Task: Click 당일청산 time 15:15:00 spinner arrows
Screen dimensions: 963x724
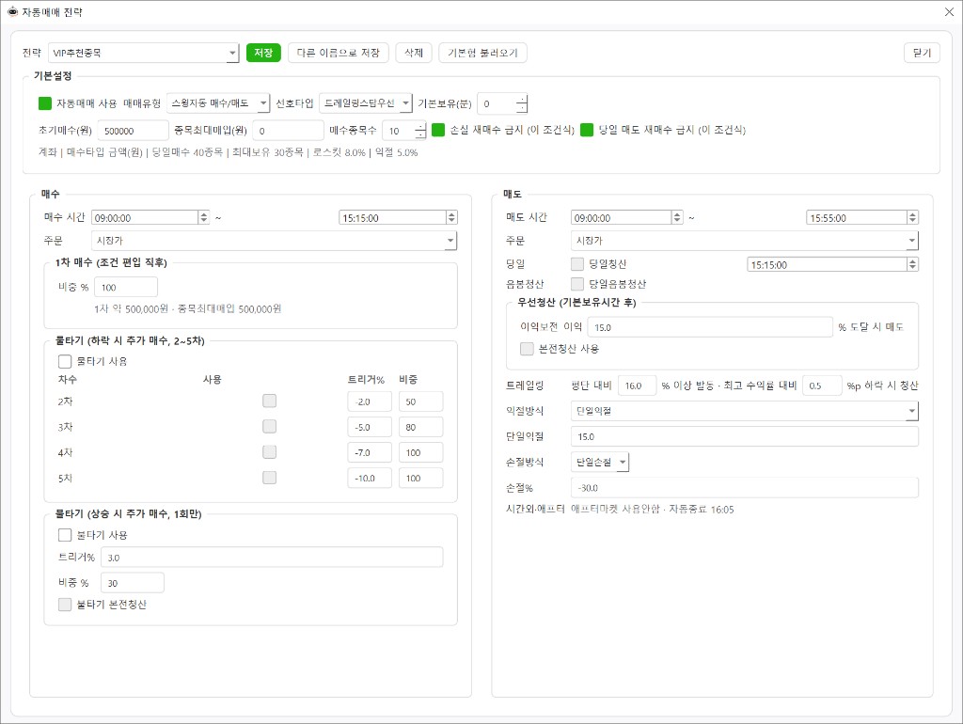Action: [912, 264]
